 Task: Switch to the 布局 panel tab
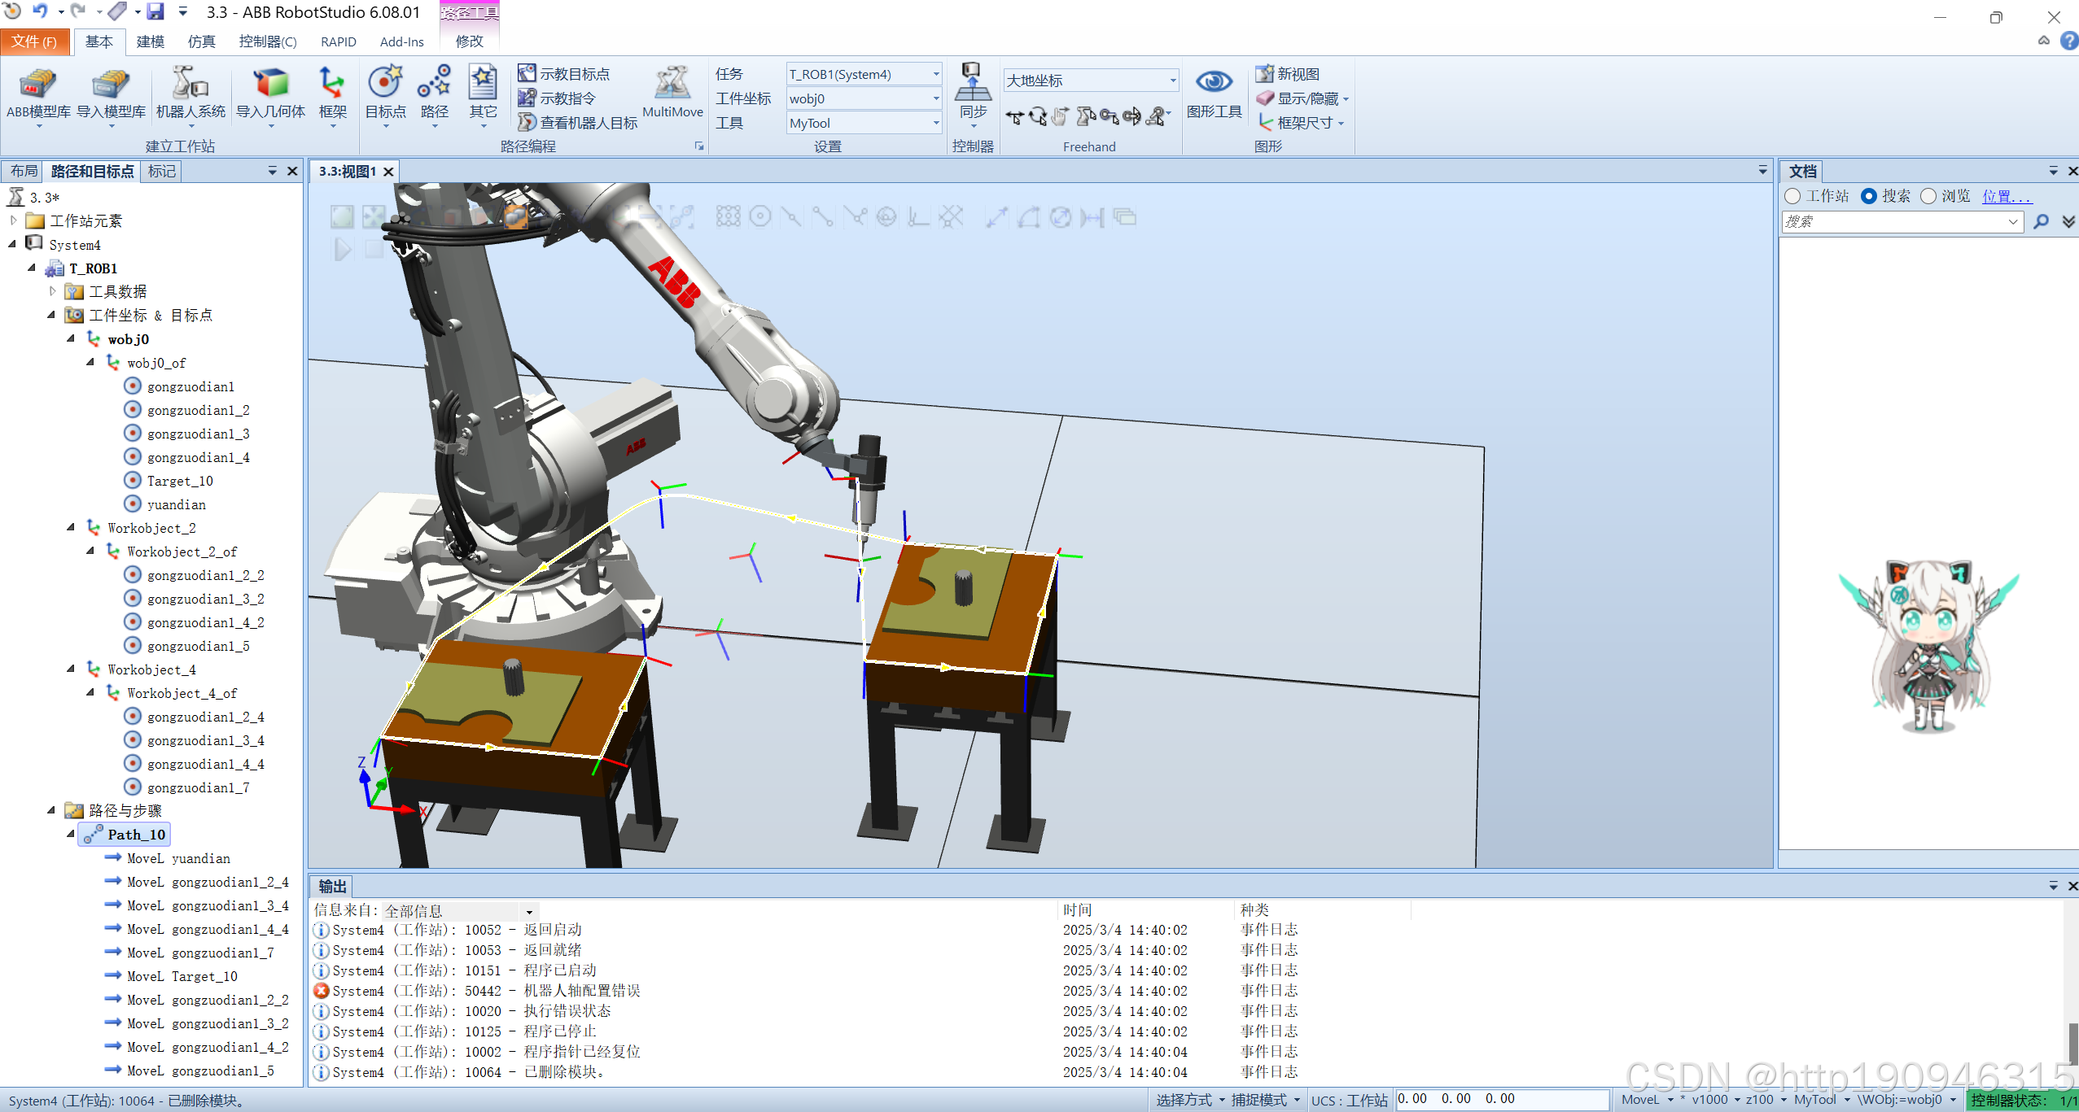[24, 172]
